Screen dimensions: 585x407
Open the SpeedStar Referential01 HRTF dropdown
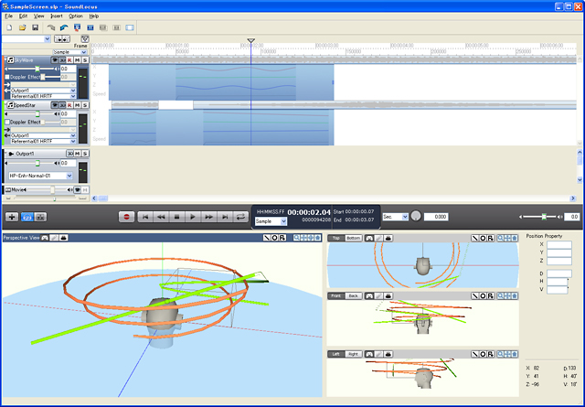coord(43,141)
